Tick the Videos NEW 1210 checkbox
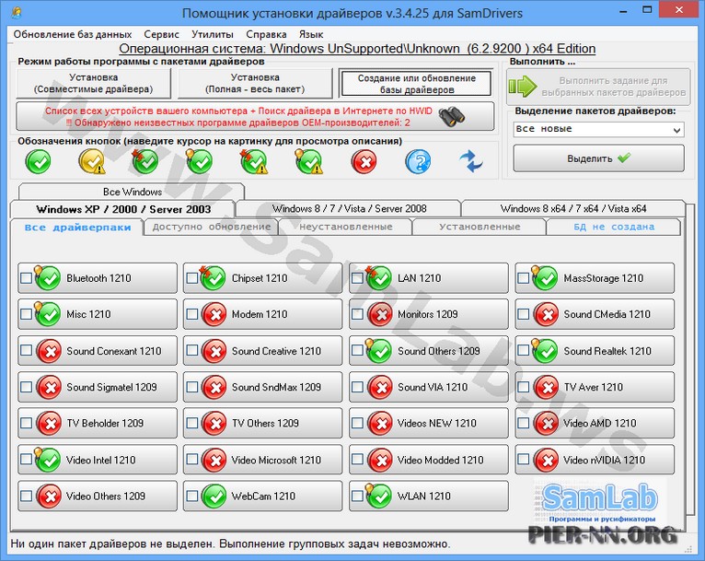Viewport: 705px width, 561px height. [357, 423]
